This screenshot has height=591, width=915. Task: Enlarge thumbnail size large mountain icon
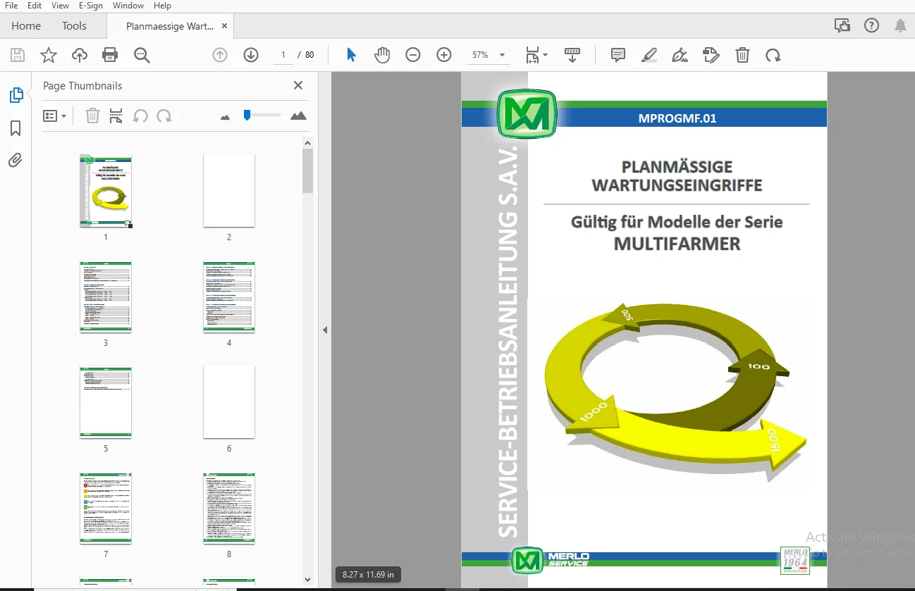(x=298, y=116)
